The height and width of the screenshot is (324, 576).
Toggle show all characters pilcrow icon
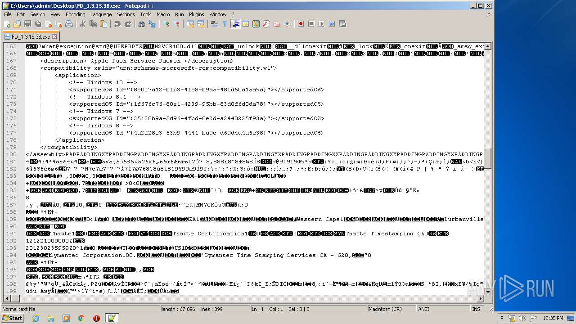225,24
